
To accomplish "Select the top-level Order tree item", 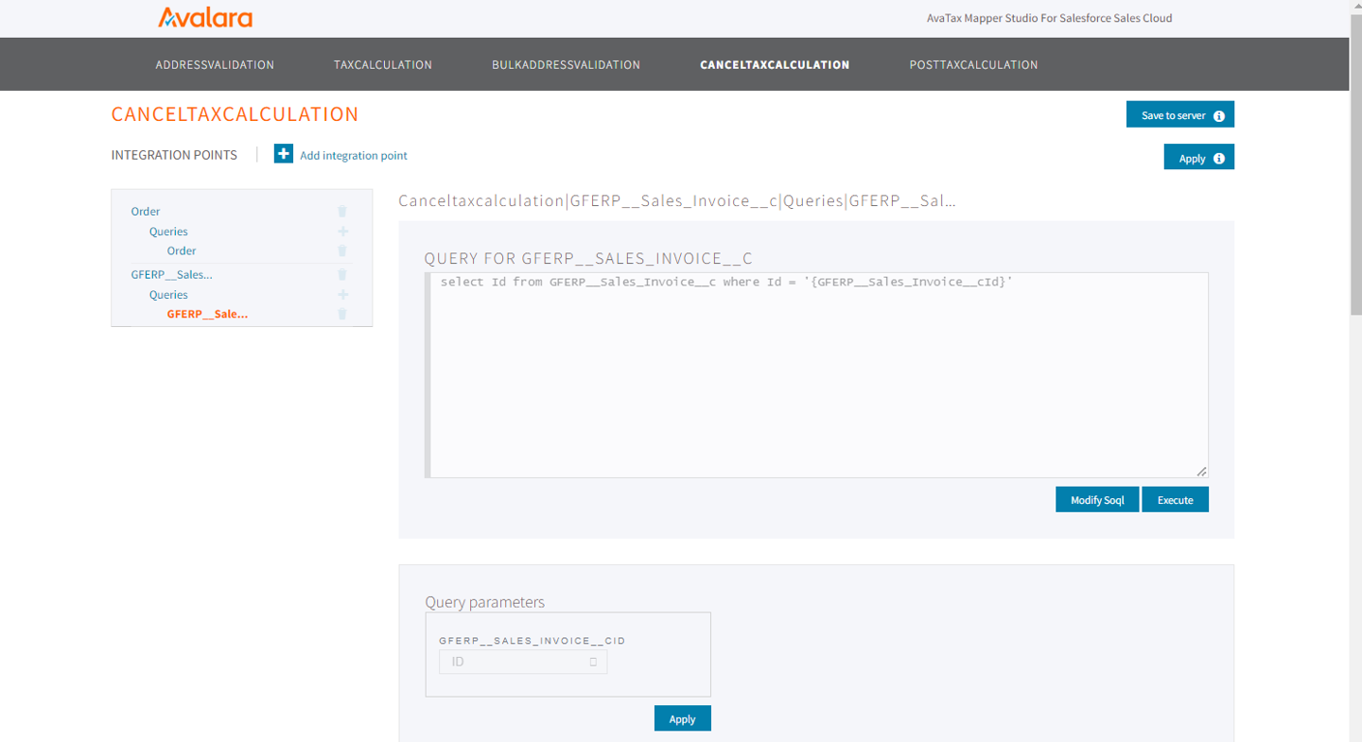I will click(x=146, y=212).
